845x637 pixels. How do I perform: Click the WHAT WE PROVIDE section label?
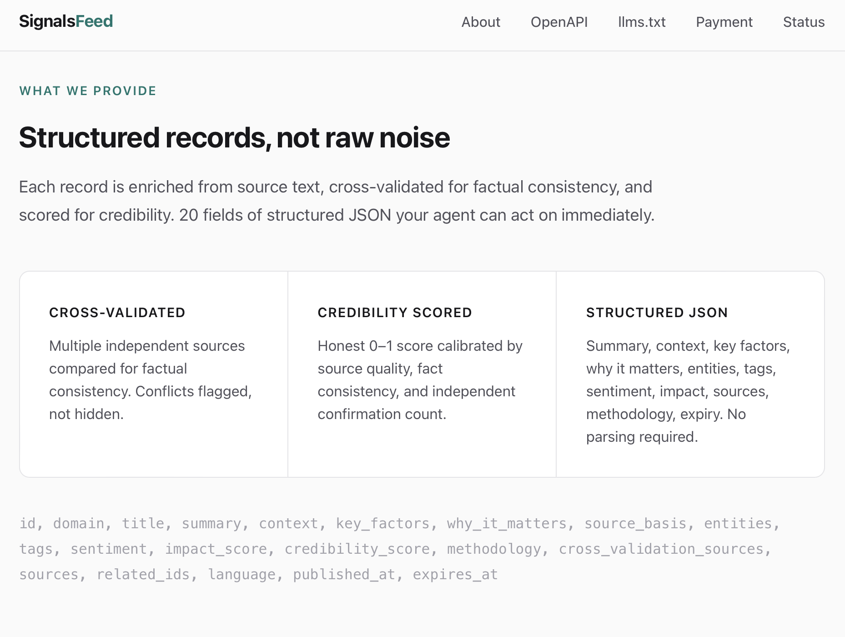point(87,91)
